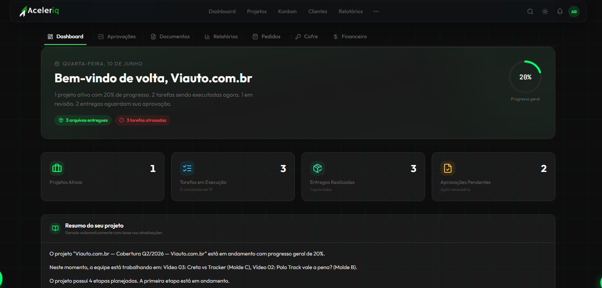Click the line starting 'Neste momento, a equipe'
Screen dimensions: 602x288
(203, 267)
